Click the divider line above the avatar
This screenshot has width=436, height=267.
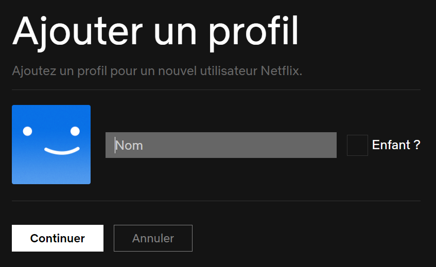coord(216,90)
